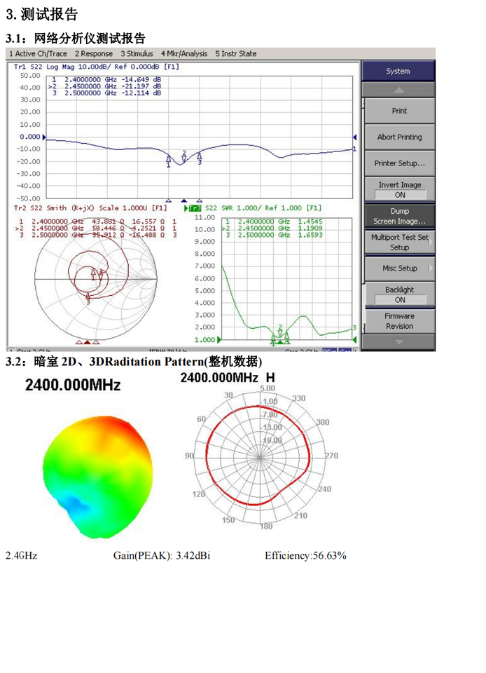Click the Print softkey
The image size is (486, 673).
point(399,111)
